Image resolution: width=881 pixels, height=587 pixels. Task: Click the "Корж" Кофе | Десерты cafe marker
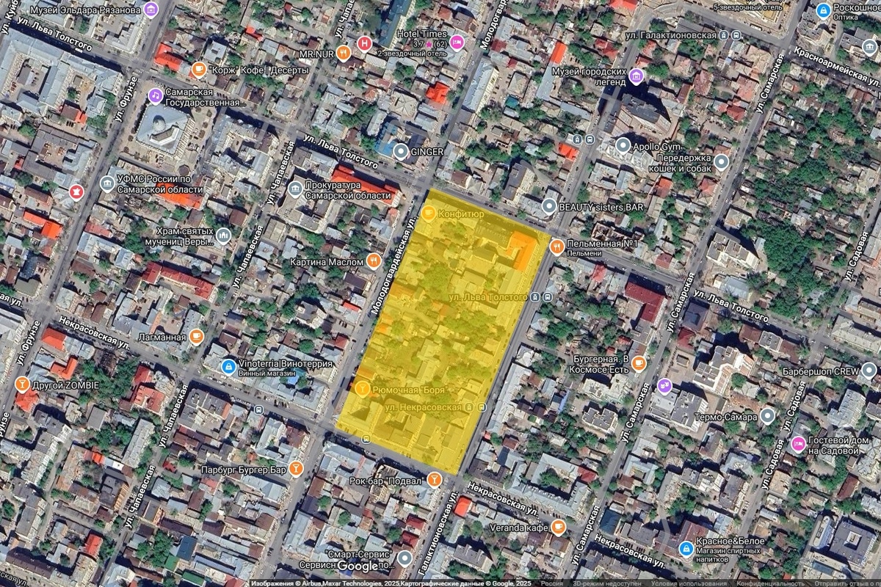pyautogui.click(x=198, y=70)
